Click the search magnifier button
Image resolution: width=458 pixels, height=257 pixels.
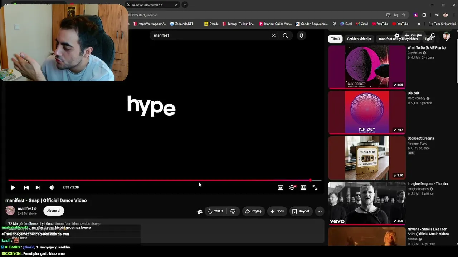pos(285,35)
